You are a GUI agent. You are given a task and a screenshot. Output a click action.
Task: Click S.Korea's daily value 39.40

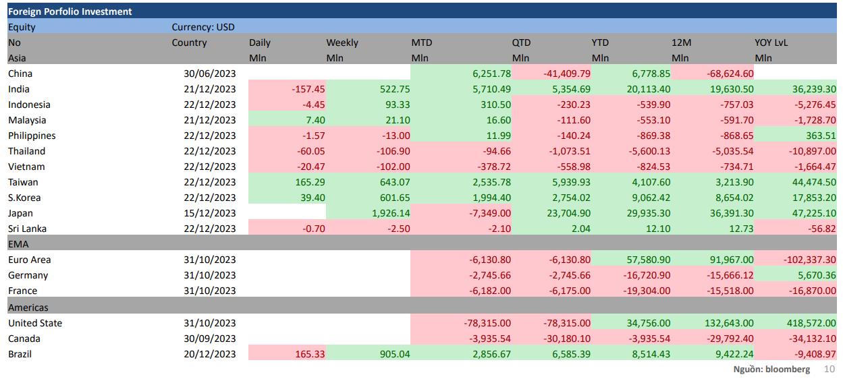312,198
